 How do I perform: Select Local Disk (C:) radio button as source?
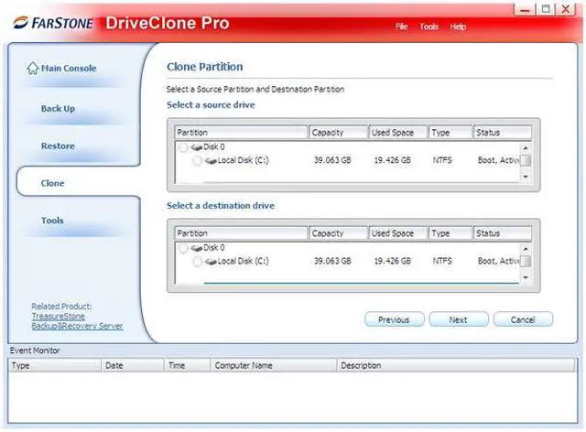[198, 161]
